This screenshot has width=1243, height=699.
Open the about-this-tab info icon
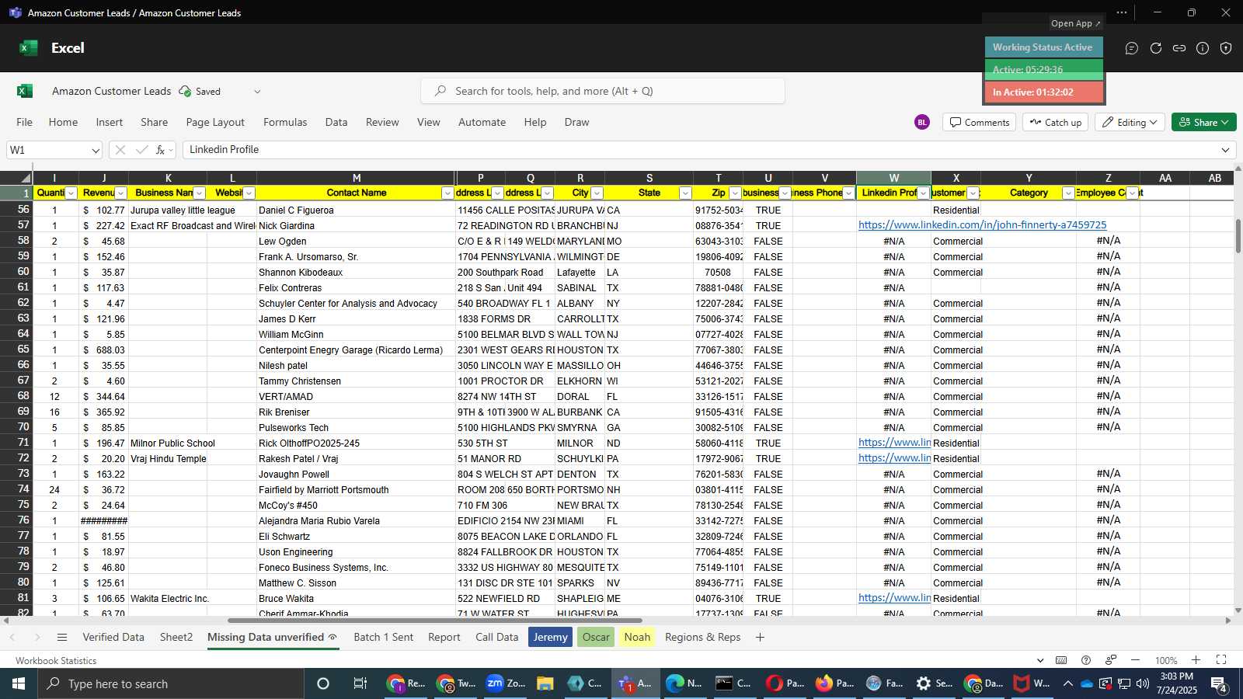[1203, 48]
